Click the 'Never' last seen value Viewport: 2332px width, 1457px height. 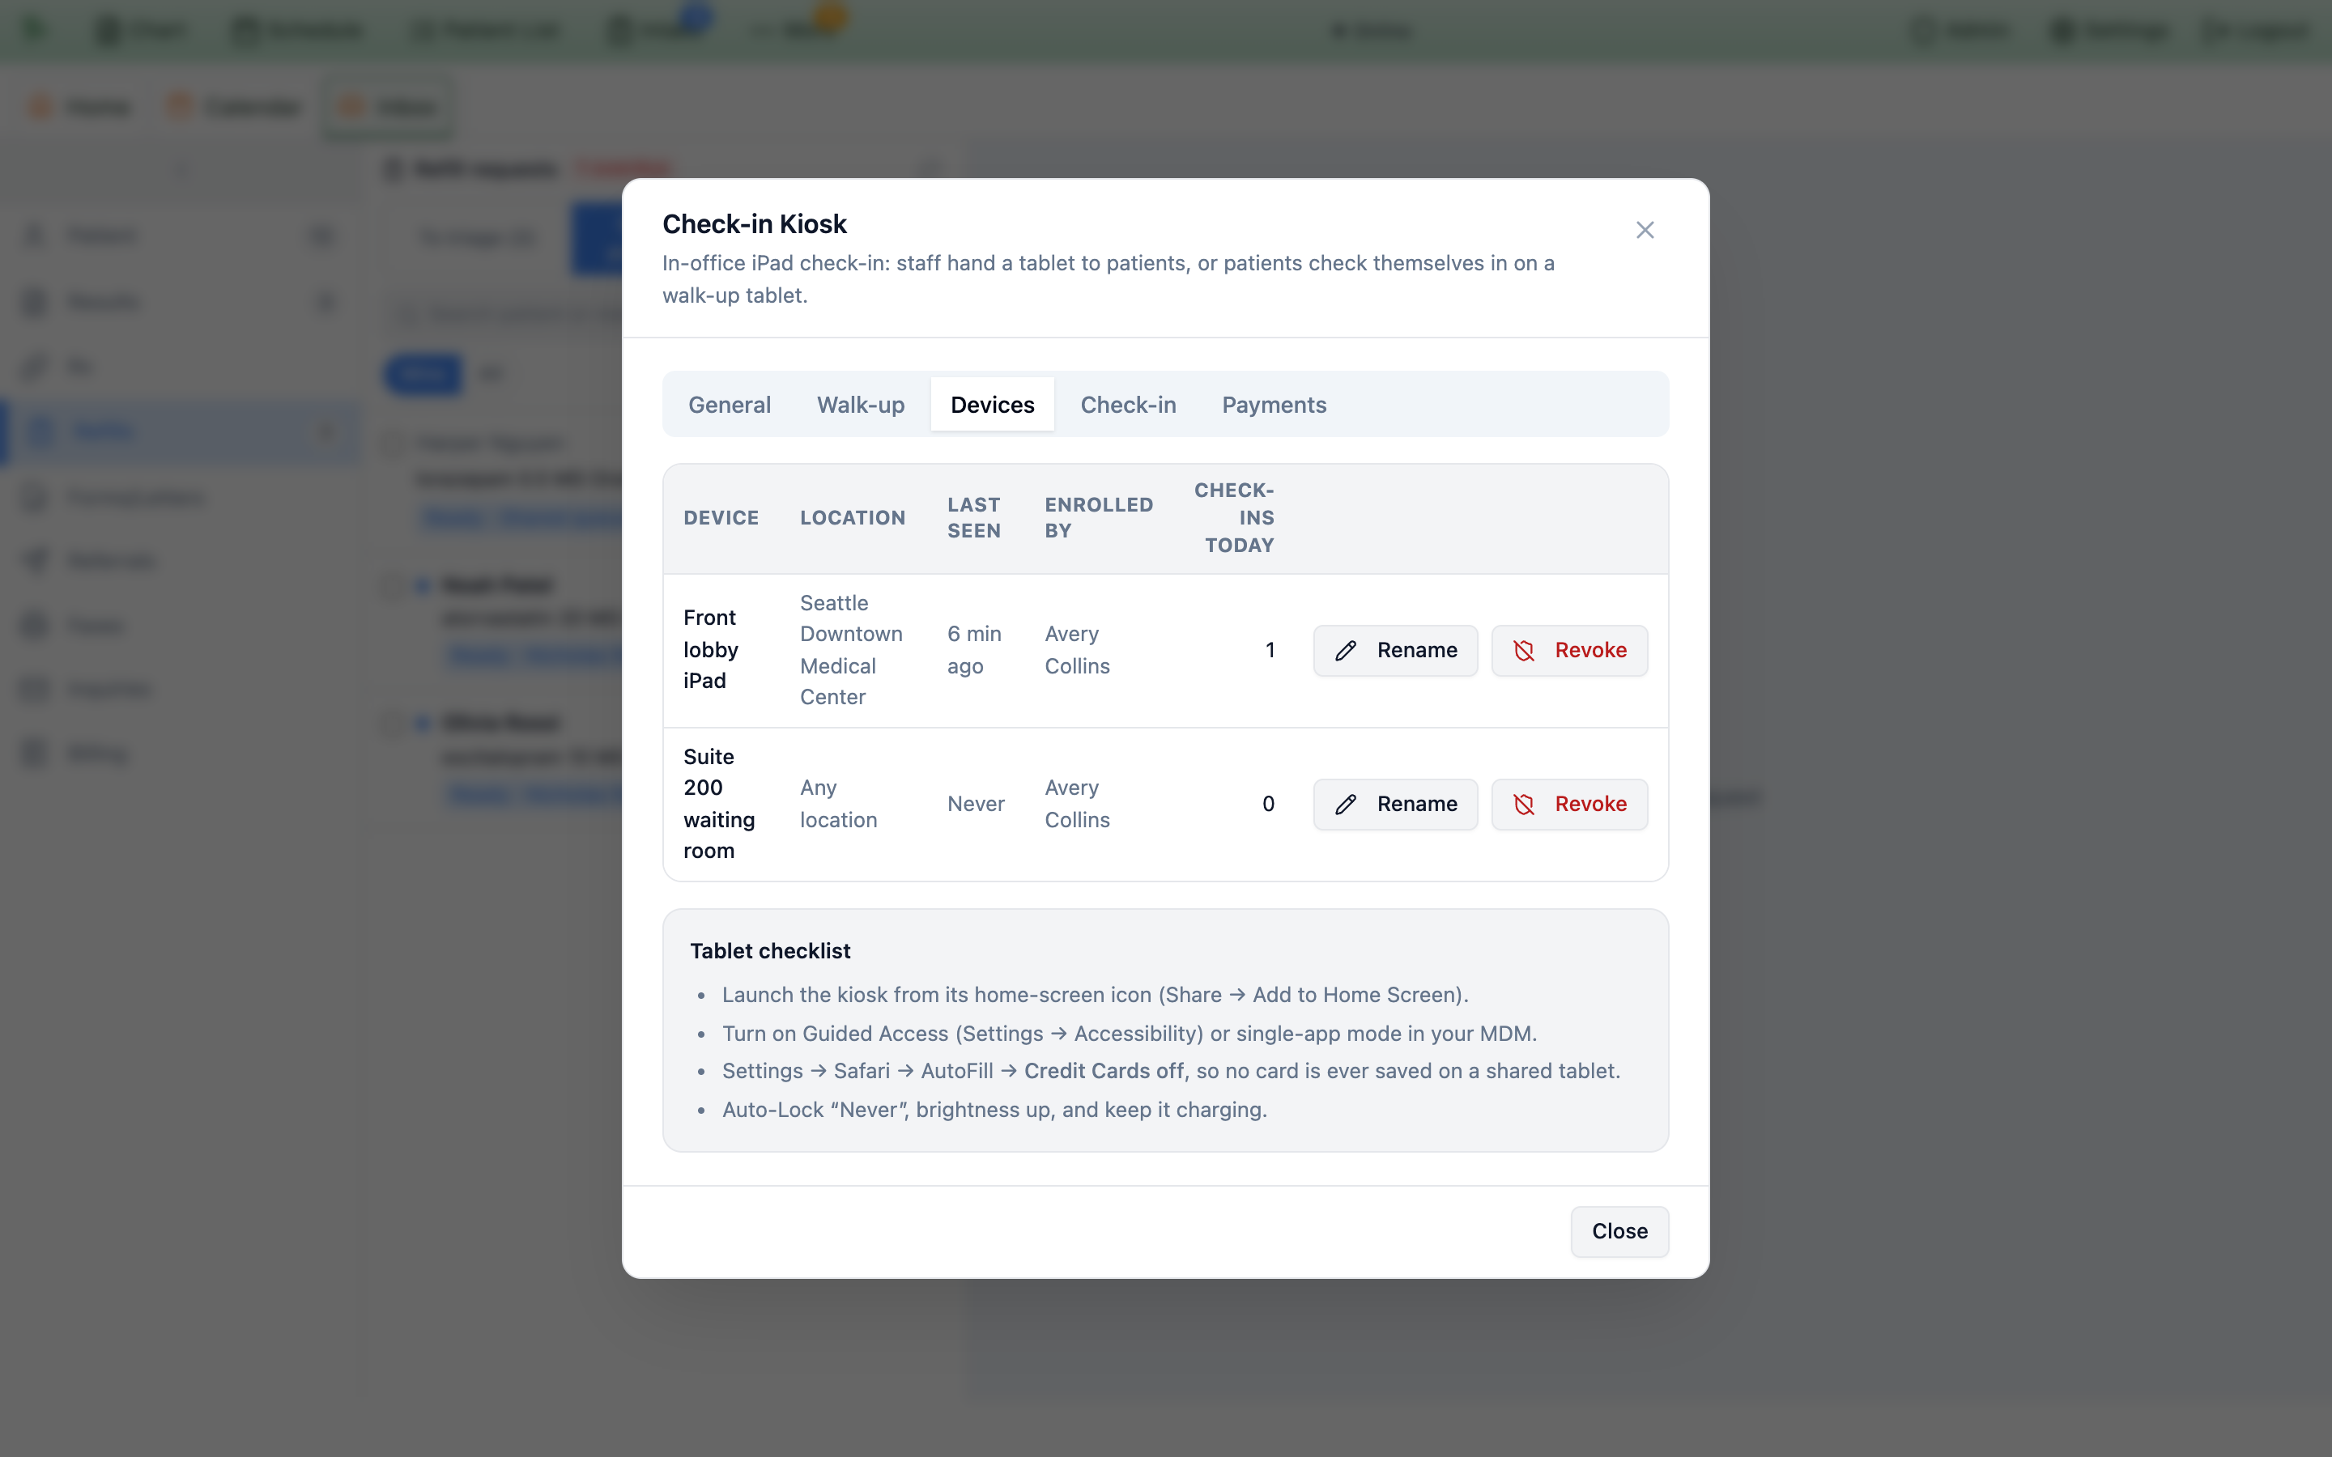pyautogui.click(x=975, y=804)
